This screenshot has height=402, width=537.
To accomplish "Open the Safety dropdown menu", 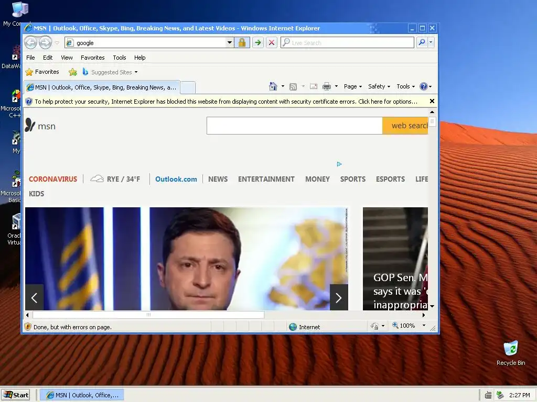I will point(379,86).
